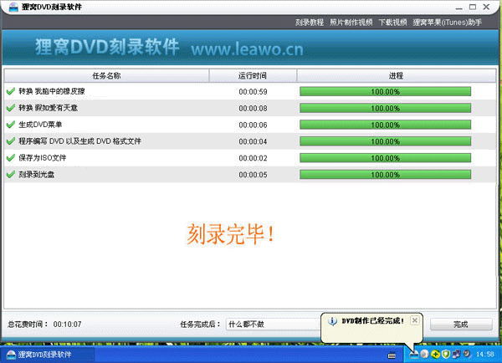Click the progress bar for 转换 我脑中的橡皮擦

coord(385,91)
